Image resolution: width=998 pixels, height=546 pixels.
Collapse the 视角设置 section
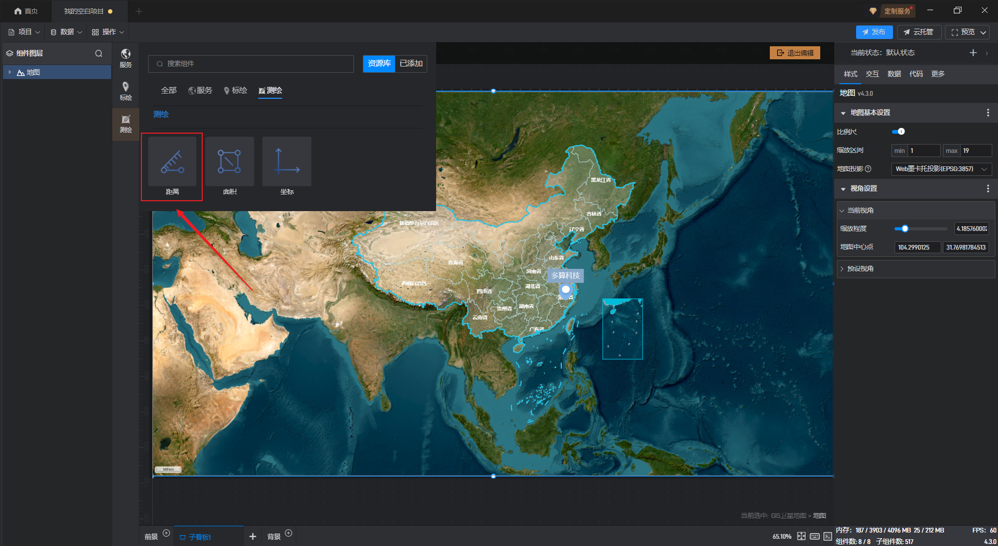(843, 189)
